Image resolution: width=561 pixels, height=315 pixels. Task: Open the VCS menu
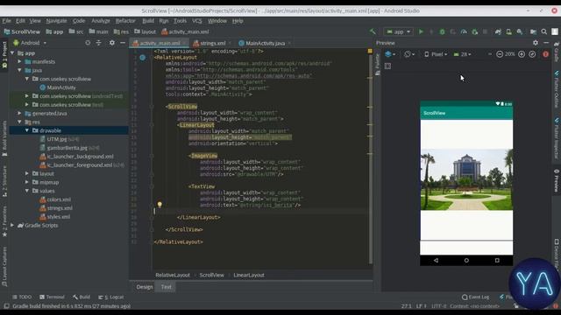pos(196,21)
